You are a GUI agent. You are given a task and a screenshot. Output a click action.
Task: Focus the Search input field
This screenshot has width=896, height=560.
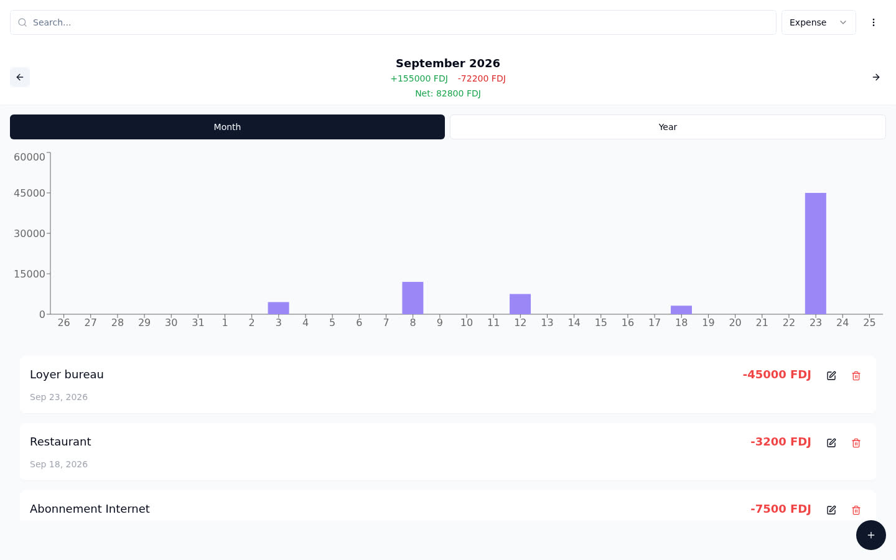pyautogui.click(x=393, y=22)
